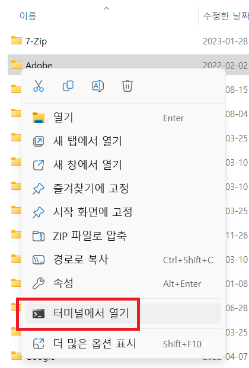Sort by 수정한 날짜 column header
This screenshot has width=249, height=368.
pos(226,16)
